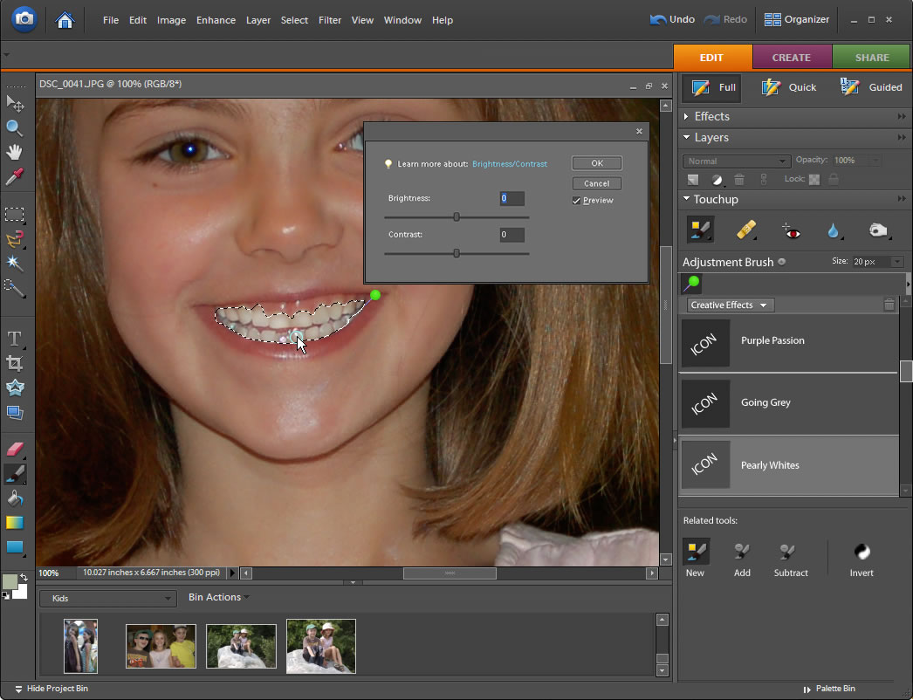Click the Brightness slider handle
Screen dimensions: 913x700
pyautogui.click(x=456, y=217)
